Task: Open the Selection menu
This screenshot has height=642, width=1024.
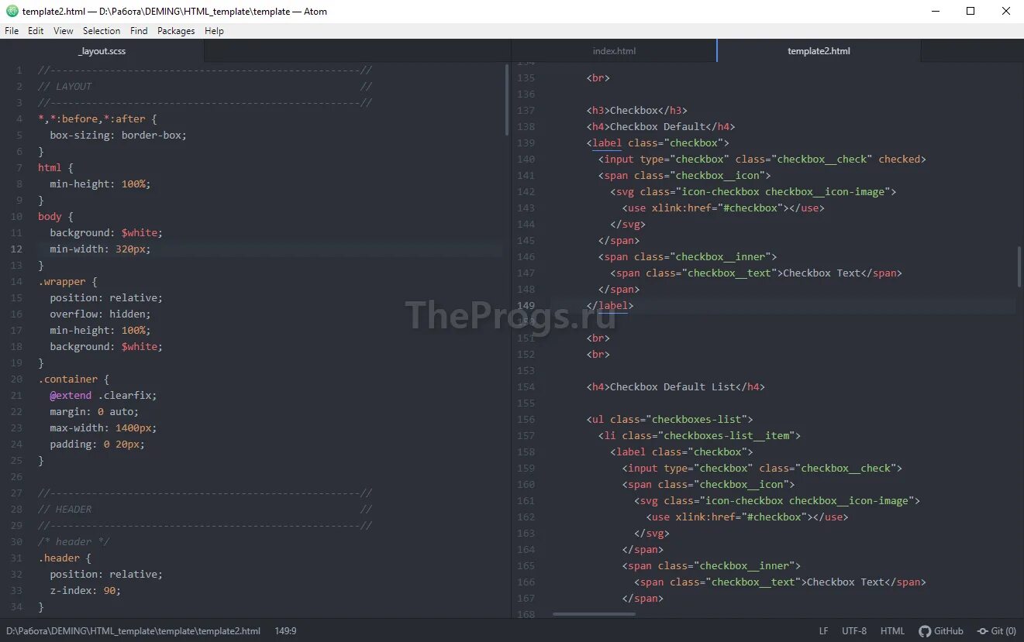Action: 101,30
